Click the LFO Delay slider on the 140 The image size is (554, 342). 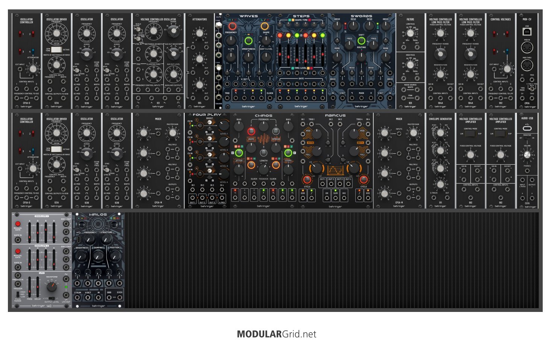click(x=38, y=288)
